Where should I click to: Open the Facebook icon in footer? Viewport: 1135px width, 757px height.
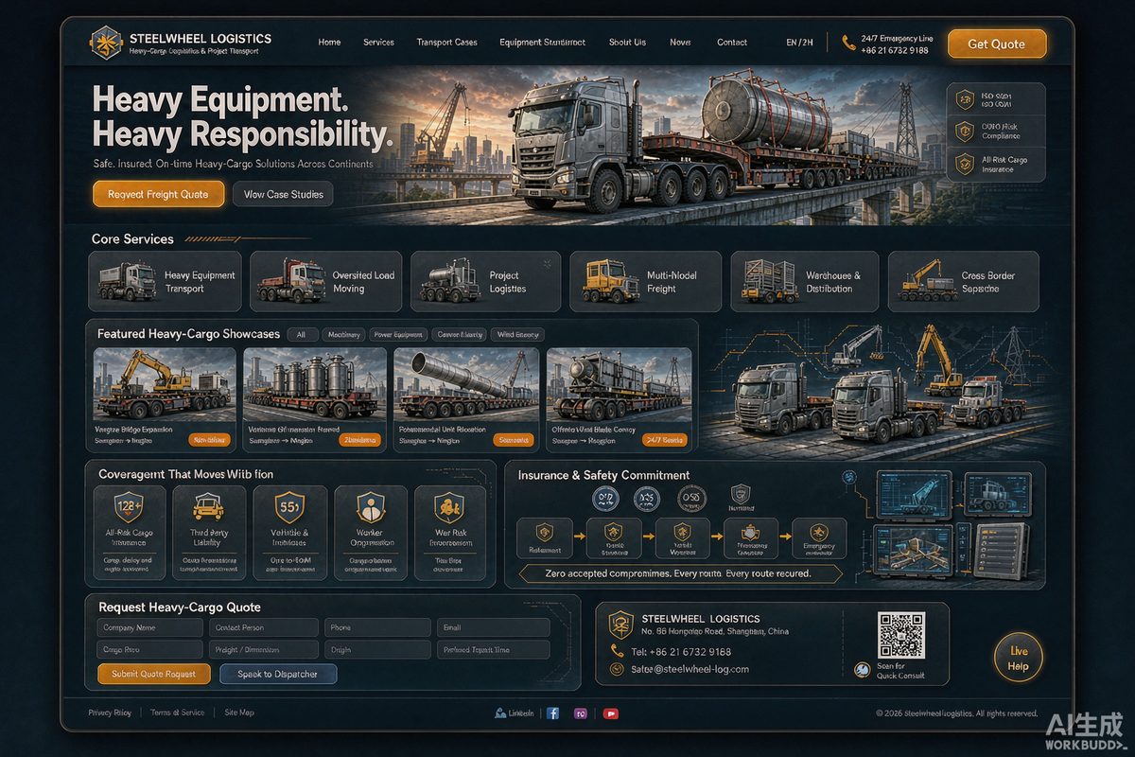(554, 713)
